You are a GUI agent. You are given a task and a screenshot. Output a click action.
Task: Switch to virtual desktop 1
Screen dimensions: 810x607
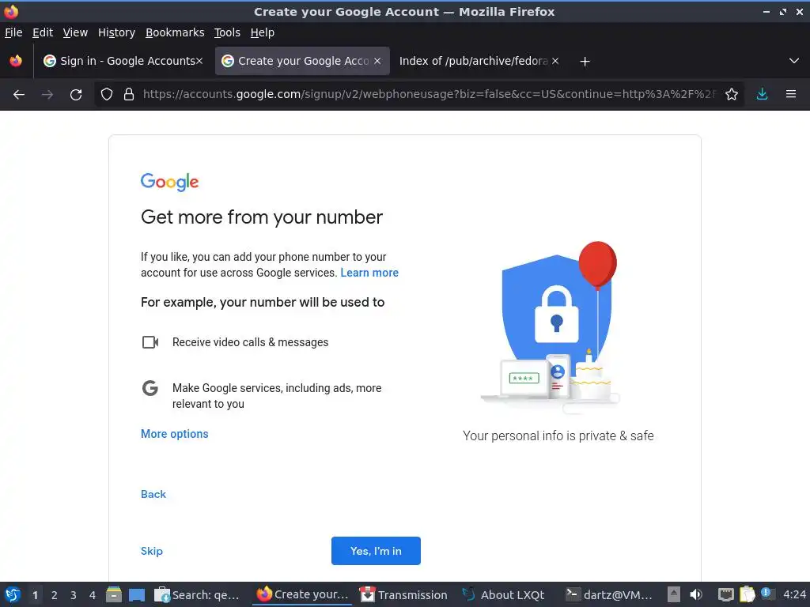click(35, 595)
